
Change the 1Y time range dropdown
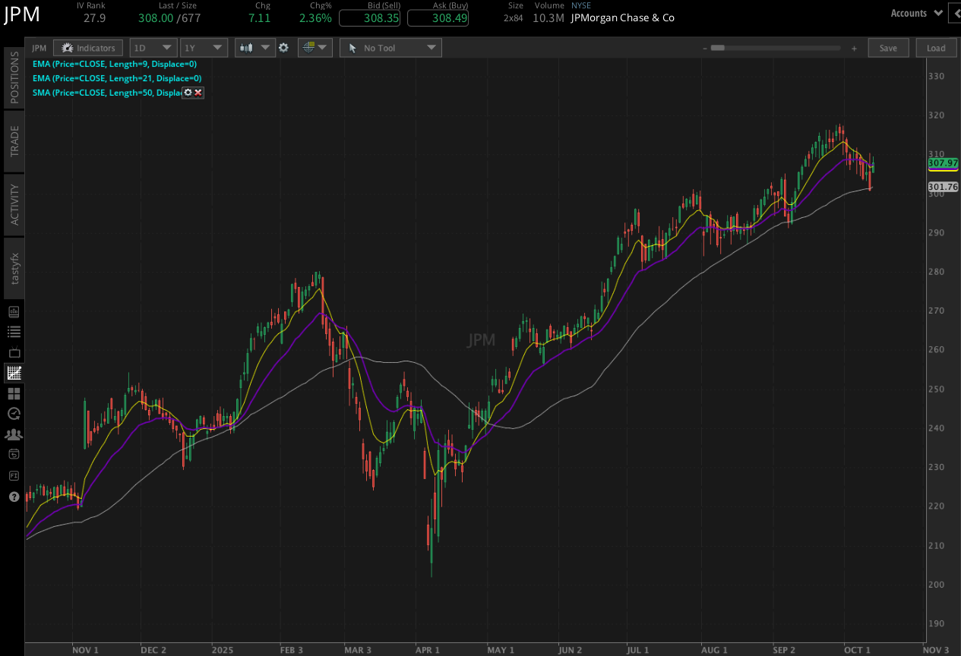204,48
